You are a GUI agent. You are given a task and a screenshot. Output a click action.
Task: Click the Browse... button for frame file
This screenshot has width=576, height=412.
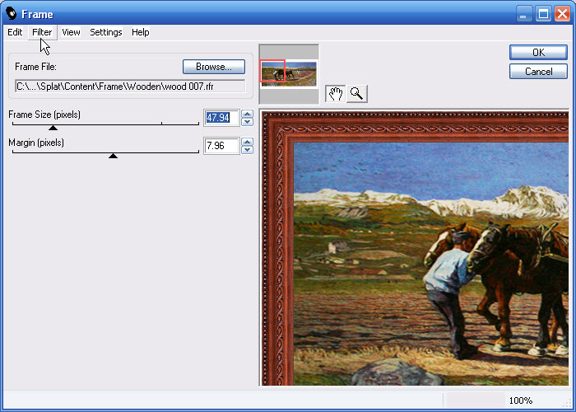pos(214,67)
